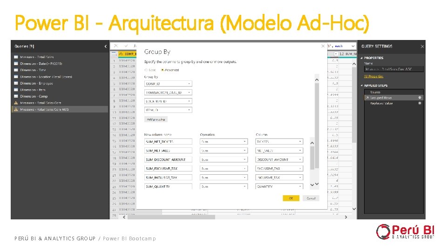Click warning icon beside Measures - Retail Sales Core

[16, 103]
